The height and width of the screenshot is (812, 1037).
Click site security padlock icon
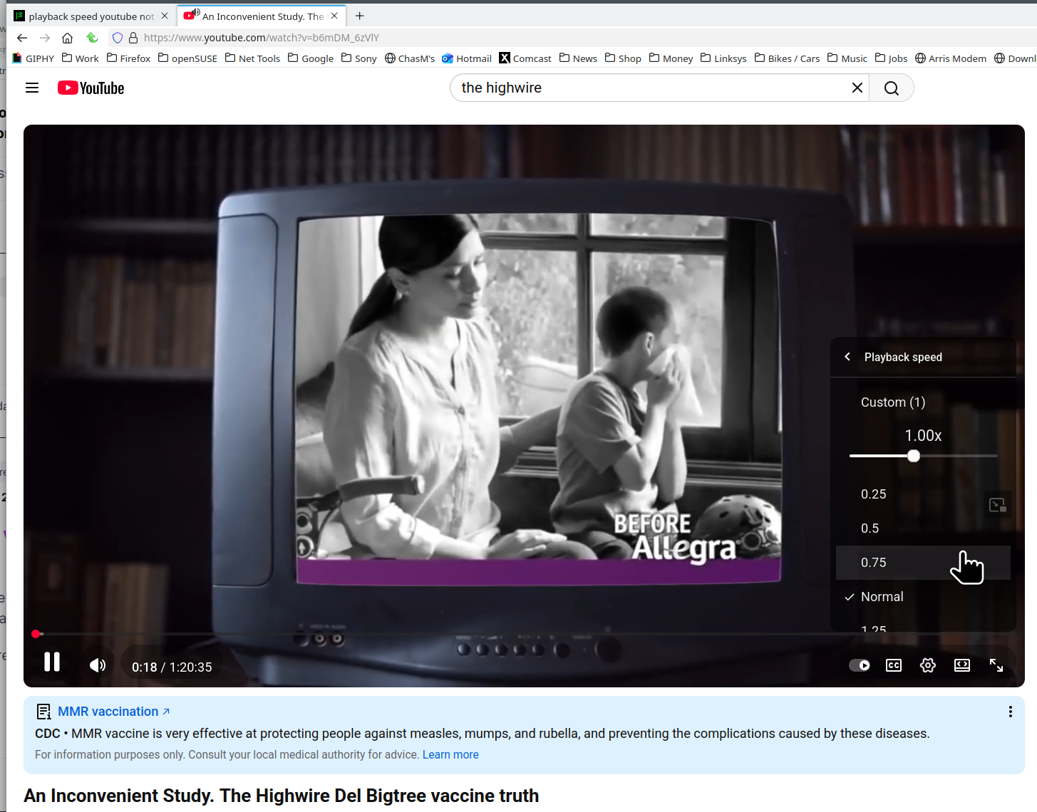pyautogui.click(x=133, y=38)
